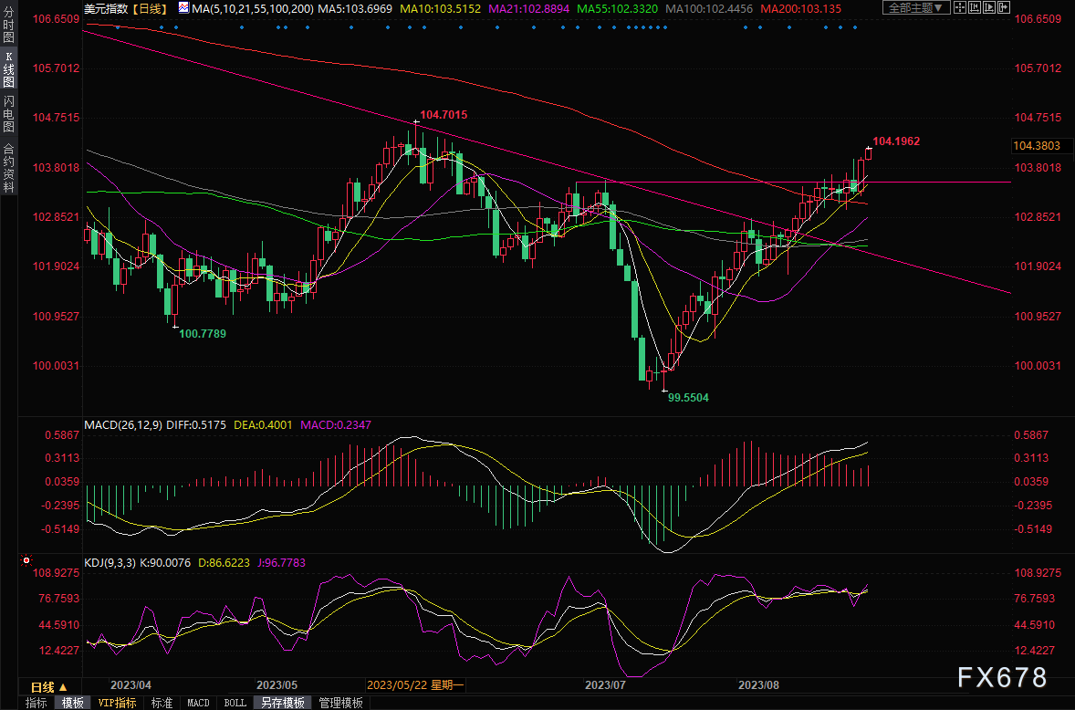Image resolution: width=1075 pixels, height=710 pixels.
Task: Click the 2023/05/22 星期一 date label
Action: click(416, 684)
